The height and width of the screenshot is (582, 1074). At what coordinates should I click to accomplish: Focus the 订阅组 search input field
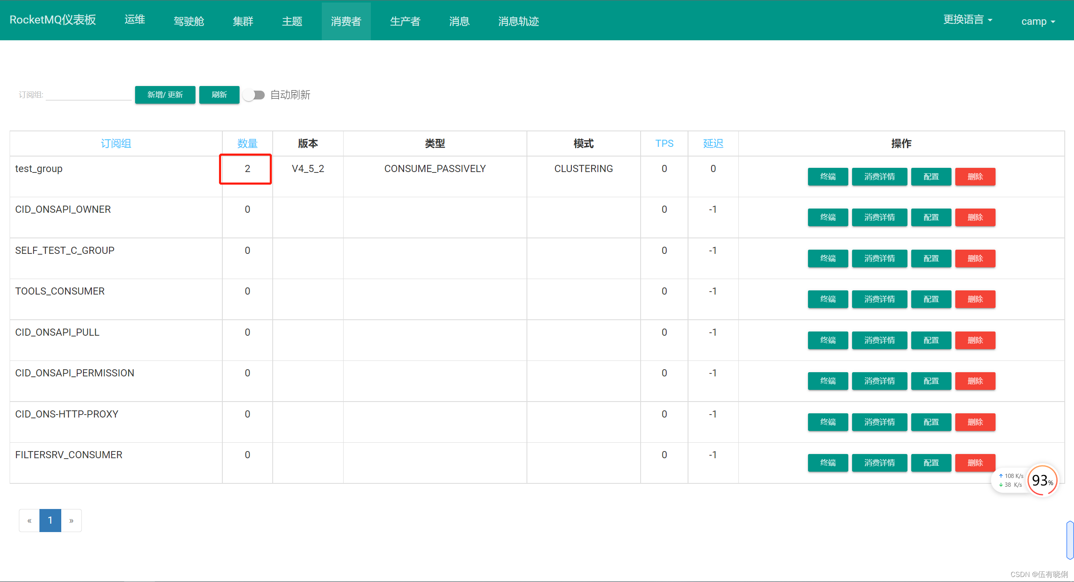point(89,95)
